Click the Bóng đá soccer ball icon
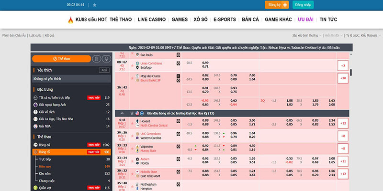Viewport: 383px width, 191px height. click(35, 145)
